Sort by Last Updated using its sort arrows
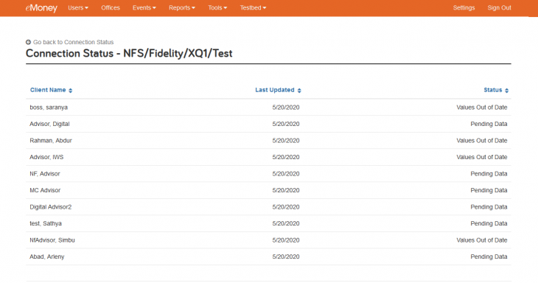538x283 pixels. [299, 91]
